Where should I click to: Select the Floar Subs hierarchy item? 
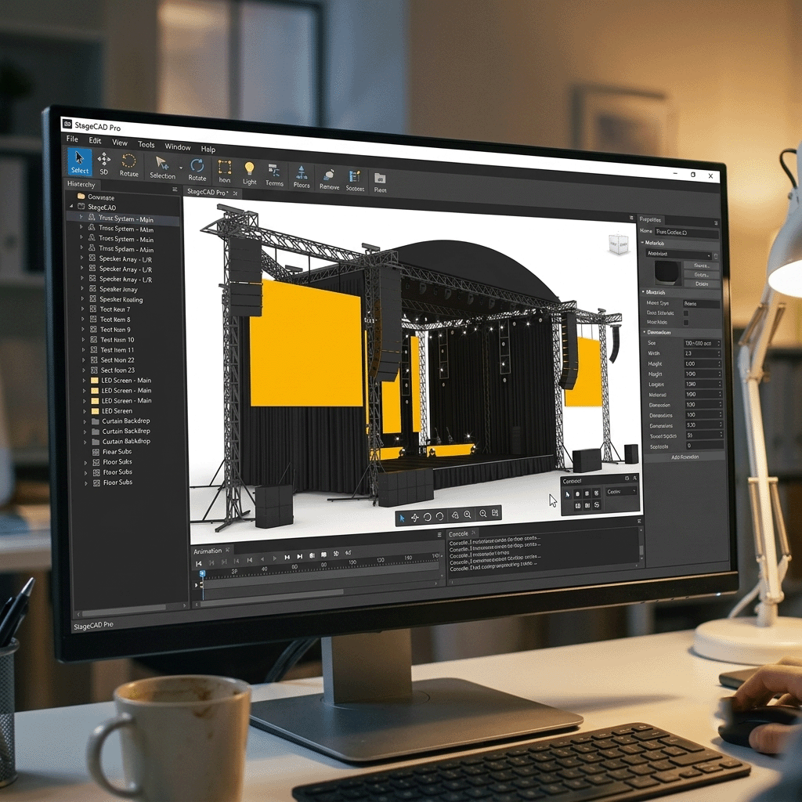(x=112, y=452)
